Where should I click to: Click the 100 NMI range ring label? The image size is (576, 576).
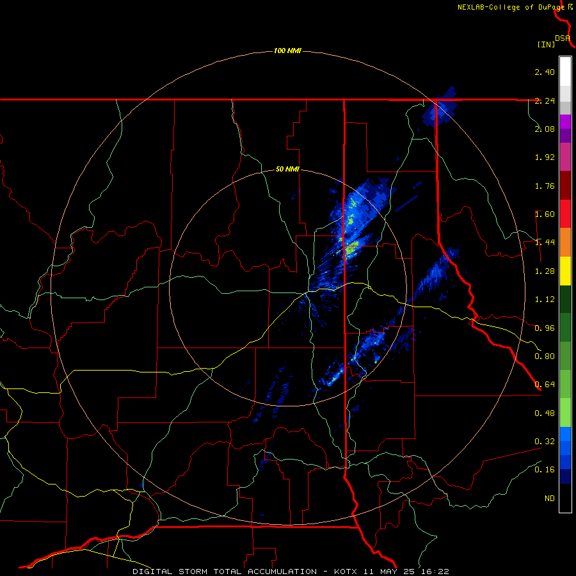click(287, 51)
